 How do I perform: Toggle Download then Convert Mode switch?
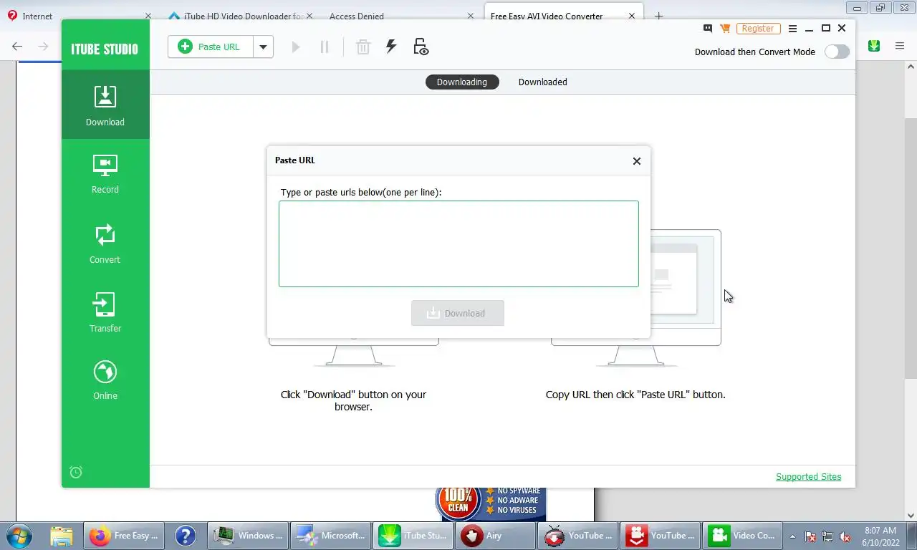pyautogui.click(x=837, y=52)
